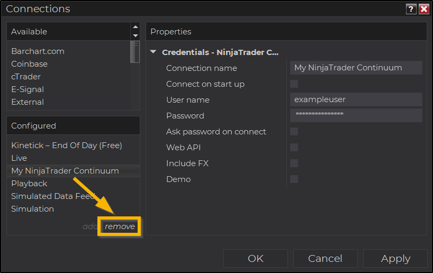Click the help question mark icon
This screenshot has height=273, width=433.
click(411, 9)
